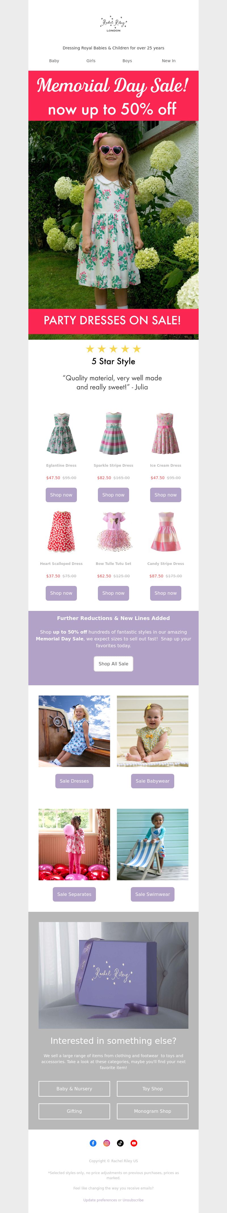
Task: Click the Bow Tulle Tutu Set image
Action: tap(113, 532)
